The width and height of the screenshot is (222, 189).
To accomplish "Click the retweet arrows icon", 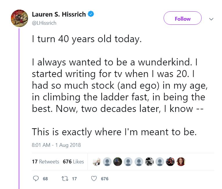I will pyautogui.click(x=65, y=179).
